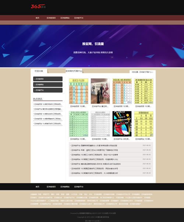Image resolution: width=184 pixels, height=222 pixels.
Task: Open the man with mascot photo thumbnail
Action: click(100, 91)
